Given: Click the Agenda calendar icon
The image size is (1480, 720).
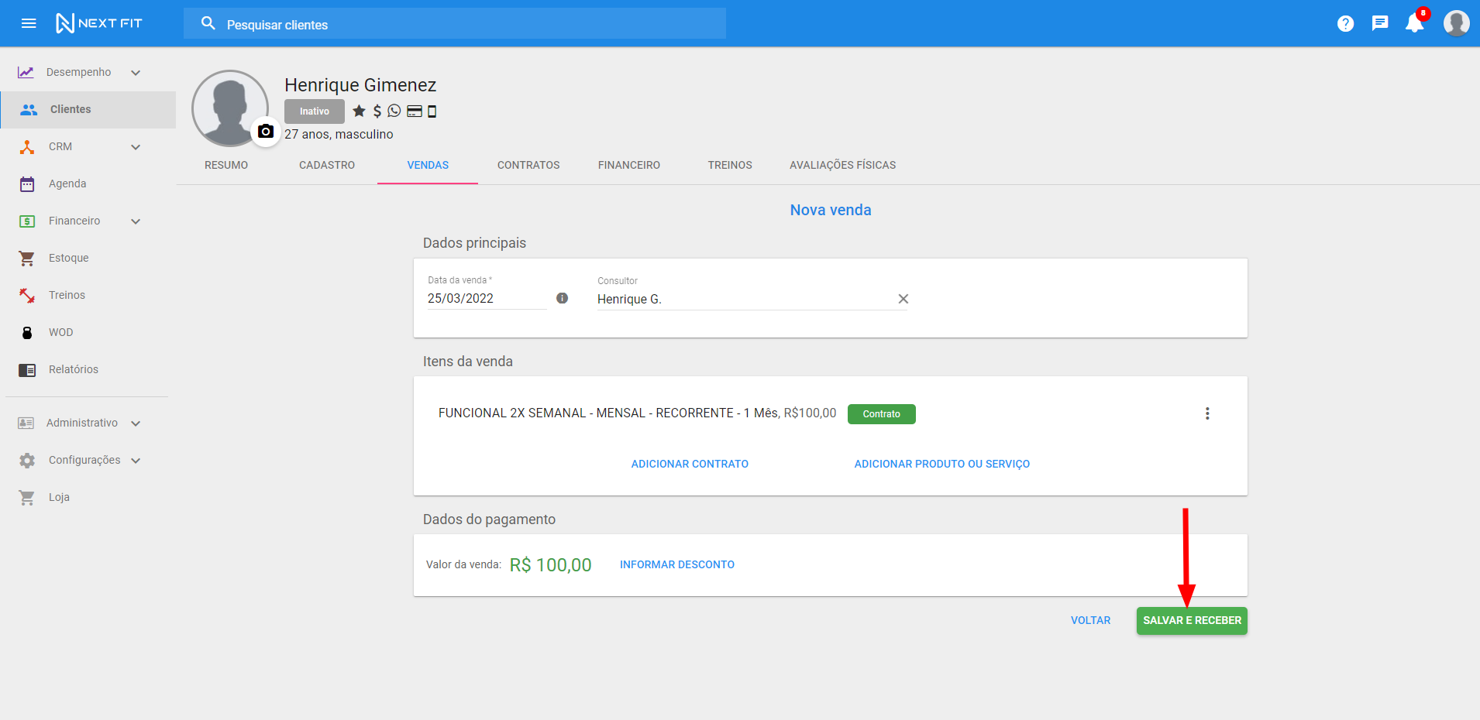Looking at the screenshot, I should pos(27,183).
